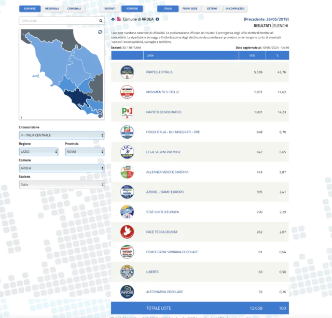Click the info icon after ARDEA
332x318 pixels.
pyautogui.click(x=157, y=19)
